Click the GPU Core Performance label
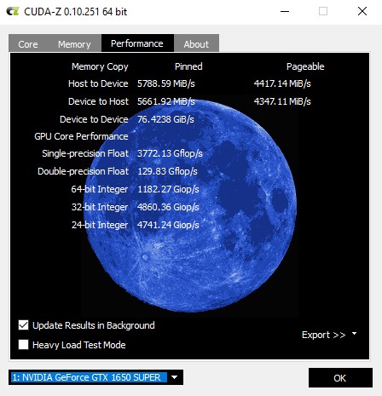This screenshot has height=396, width=382. pyautogui.click(x=81, y=136)
